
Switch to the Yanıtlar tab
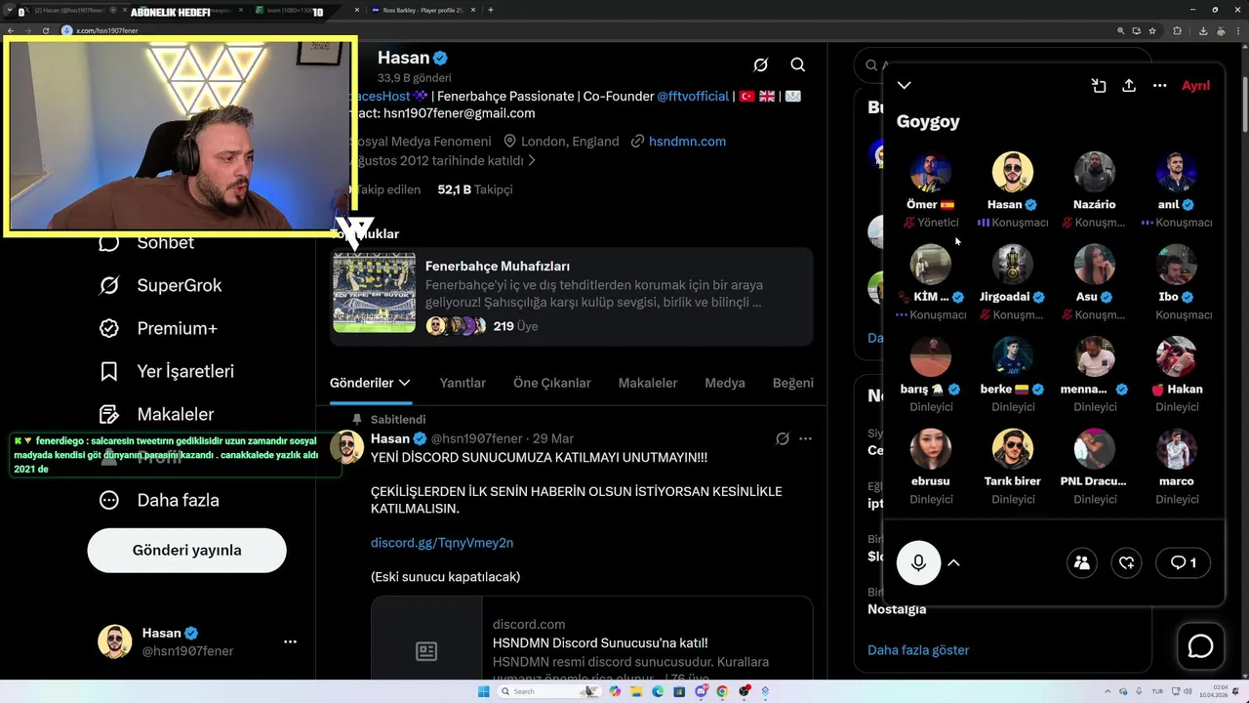[463, 383]
